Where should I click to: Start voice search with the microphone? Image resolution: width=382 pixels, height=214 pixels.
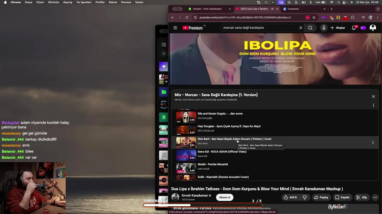coord(324,28)
